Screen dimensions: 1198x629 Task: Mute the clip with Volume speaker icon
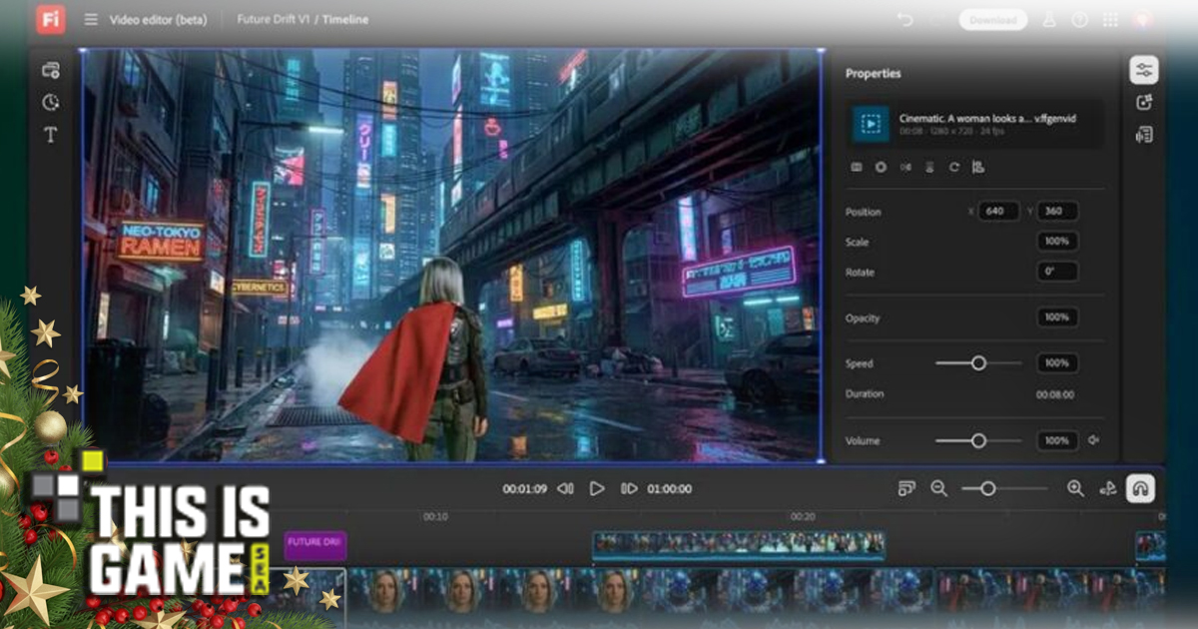(1094, 440)
